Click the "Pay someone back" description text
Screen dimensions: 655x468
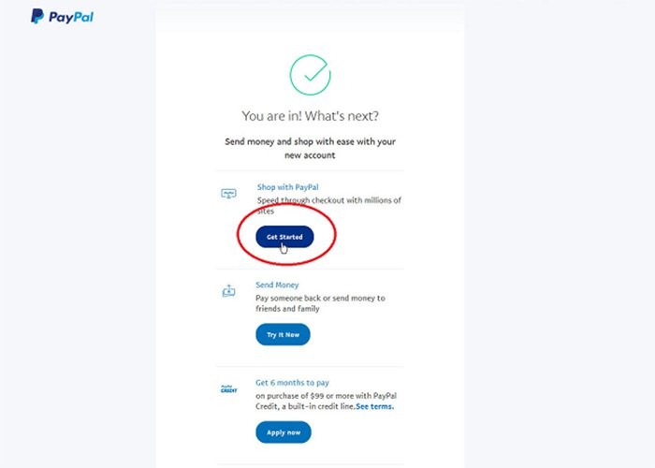[x=320, y=303]
